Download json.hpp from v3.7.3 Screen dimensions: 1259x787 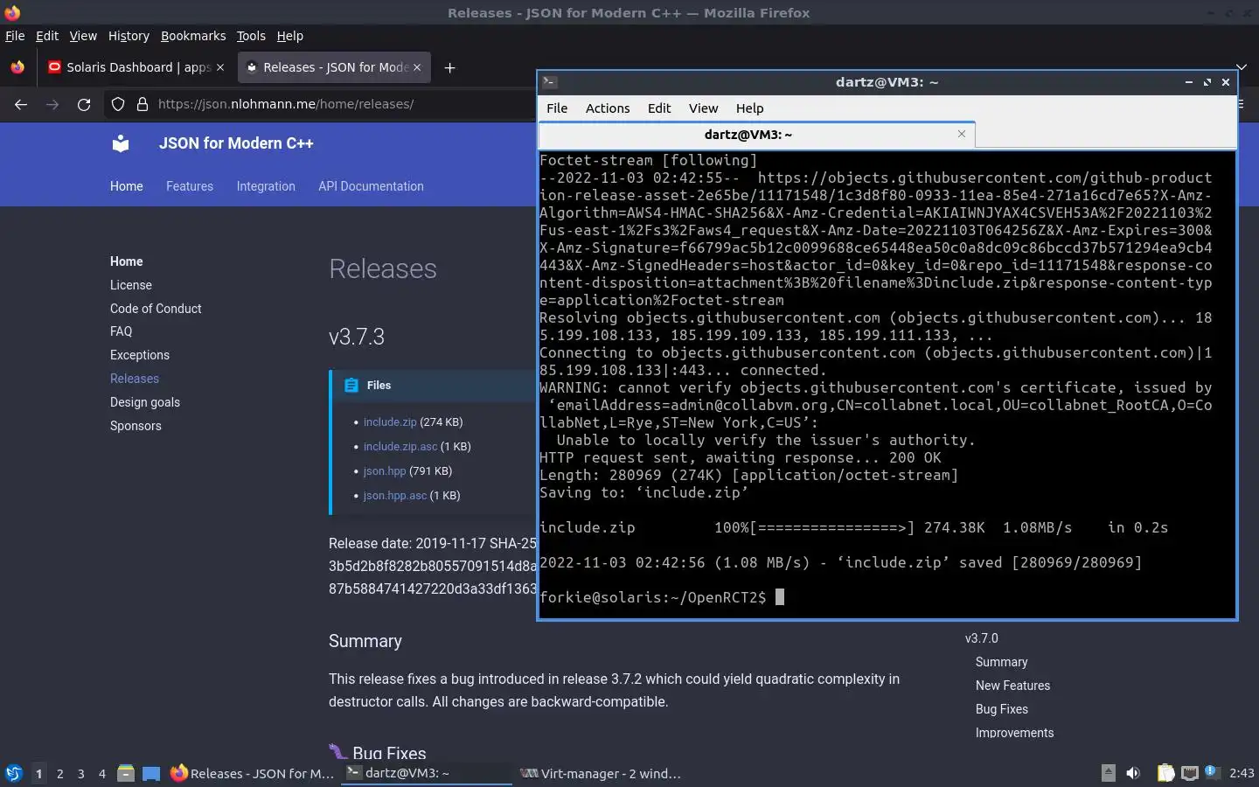(385, 470)
